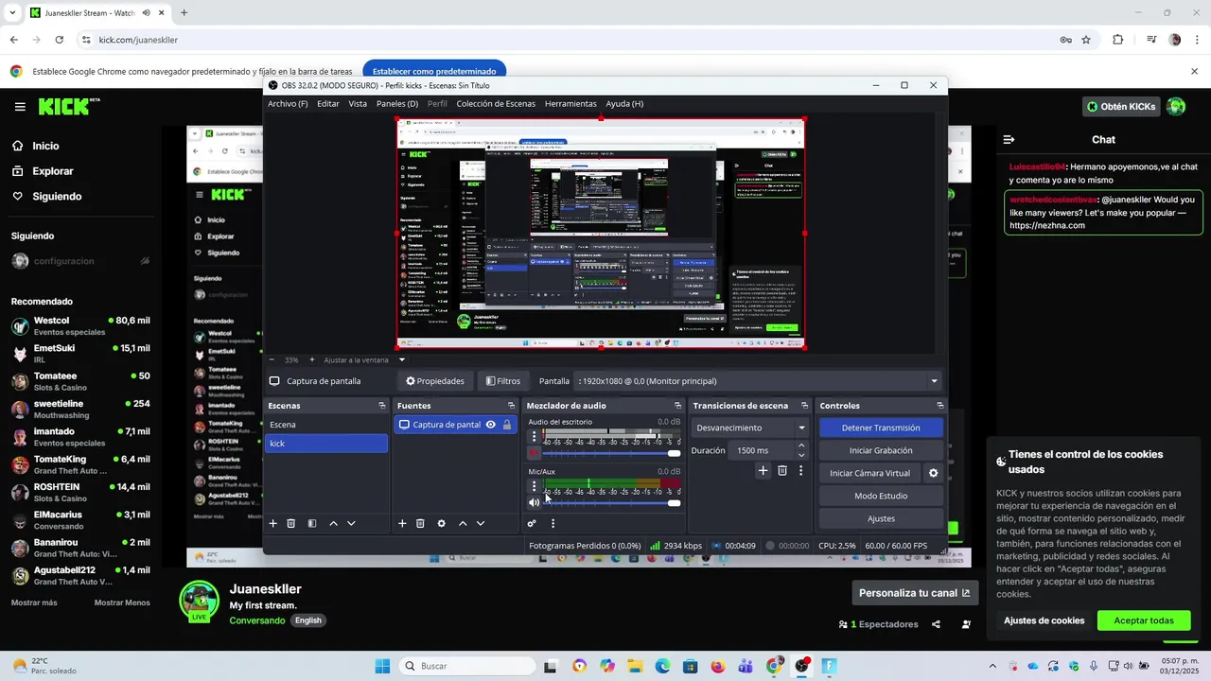The width and height of the screenshot is (1211, 681).
Task: Decrease Duración value with down arrow
Action: click(801, 455)
